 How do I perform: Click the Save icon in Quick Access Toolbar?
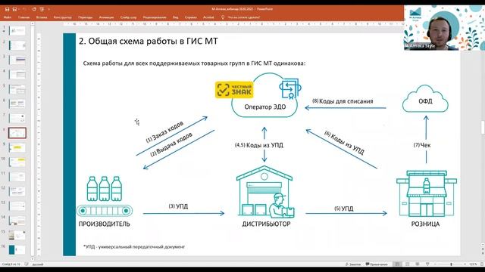click(7, 9)
